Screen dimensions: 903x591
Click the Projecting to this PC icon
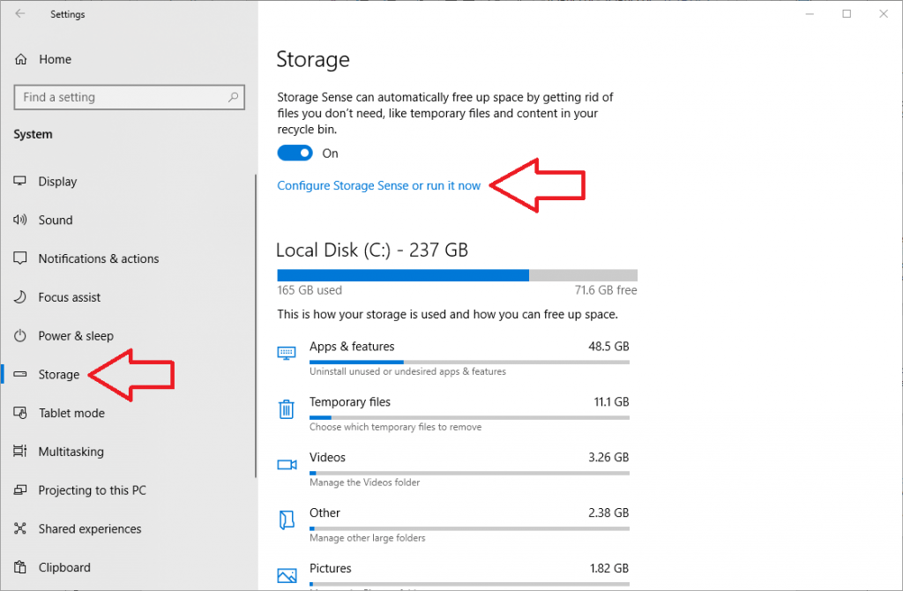click(20, 490)
